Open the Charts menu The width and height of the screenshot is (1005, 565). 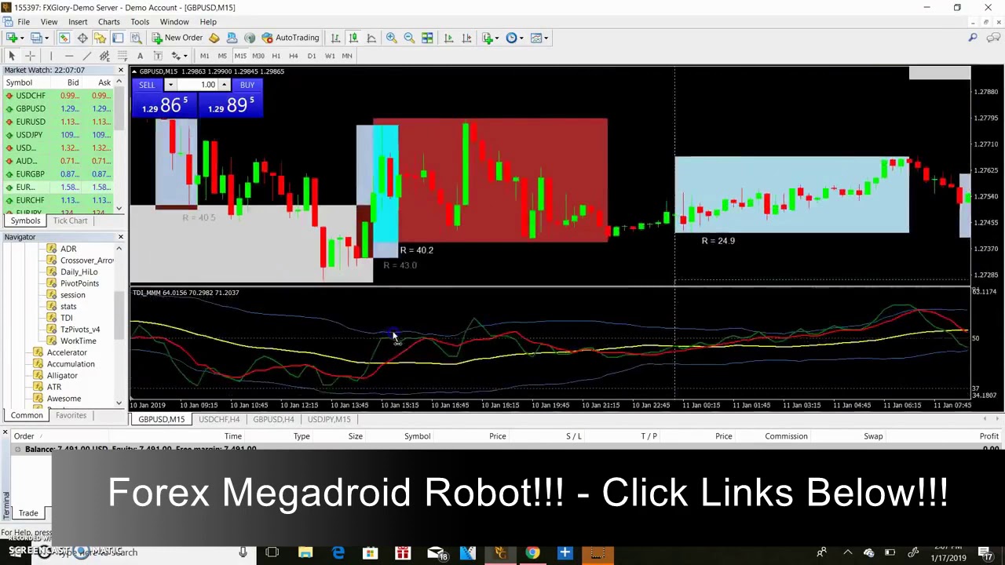pos(108,22)
